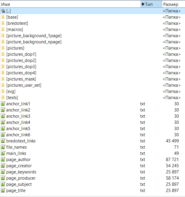The width and height of the screenshot is (185, 197).
Task: Click the parent directory up-arrow icon
Action: click(x=3, y=11)
